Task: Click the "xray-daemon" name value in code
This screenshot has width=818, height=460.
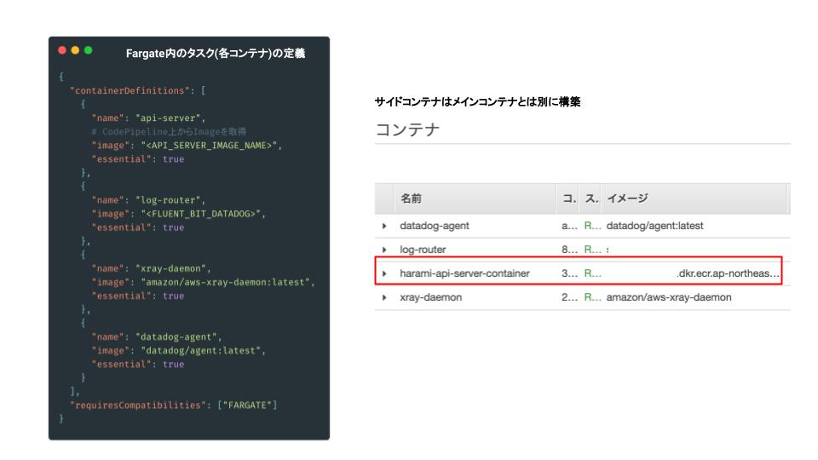Action: pyautogui.click(x=173, y=268)
